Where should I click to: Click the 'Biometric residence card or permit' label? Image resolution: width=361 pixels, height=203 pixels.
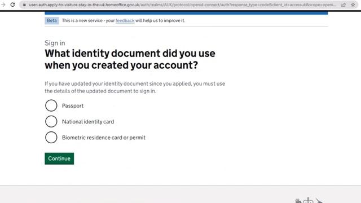pyautogui.click(x=104, y=138)
